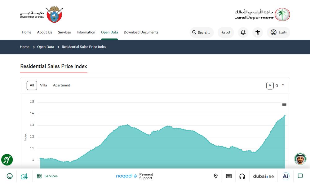Click the Index axis title
This screenshot has width=310, height=184.
pos(25,137)
